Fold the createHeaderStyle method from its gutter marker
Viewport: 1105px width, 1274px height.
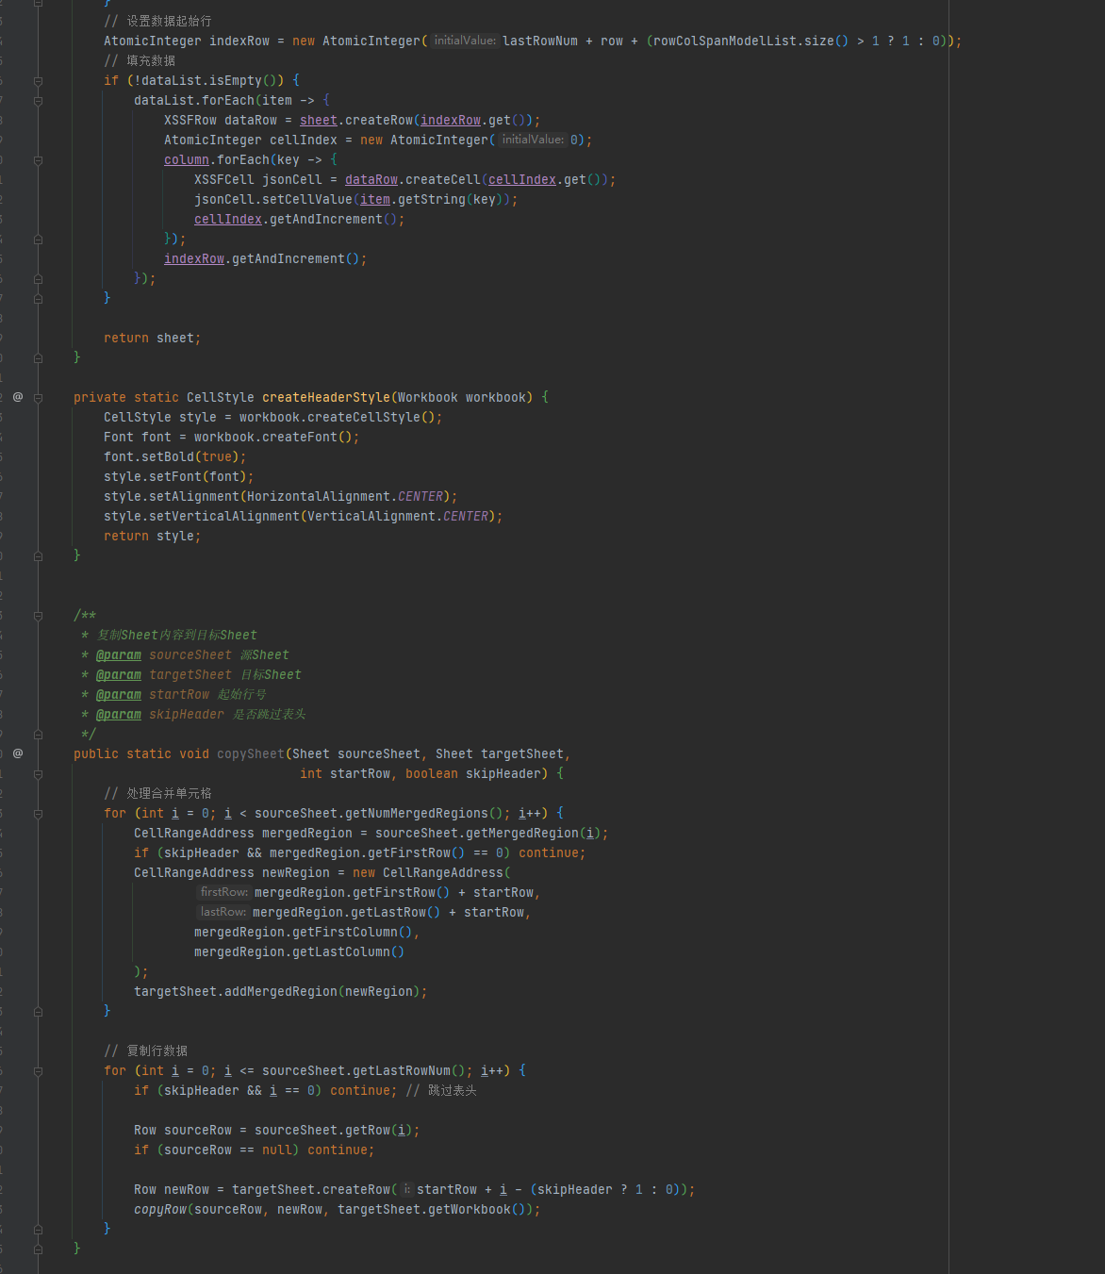click(x=38, y=398)
